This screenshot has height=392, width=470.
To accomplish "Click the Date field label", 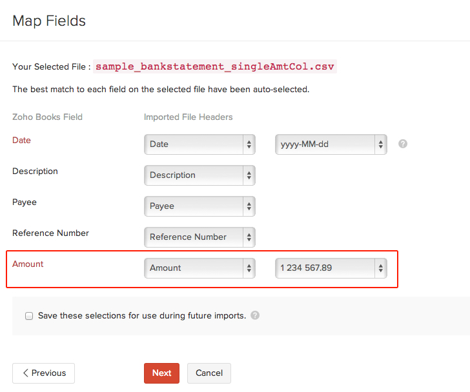I will tap(21, 140).
